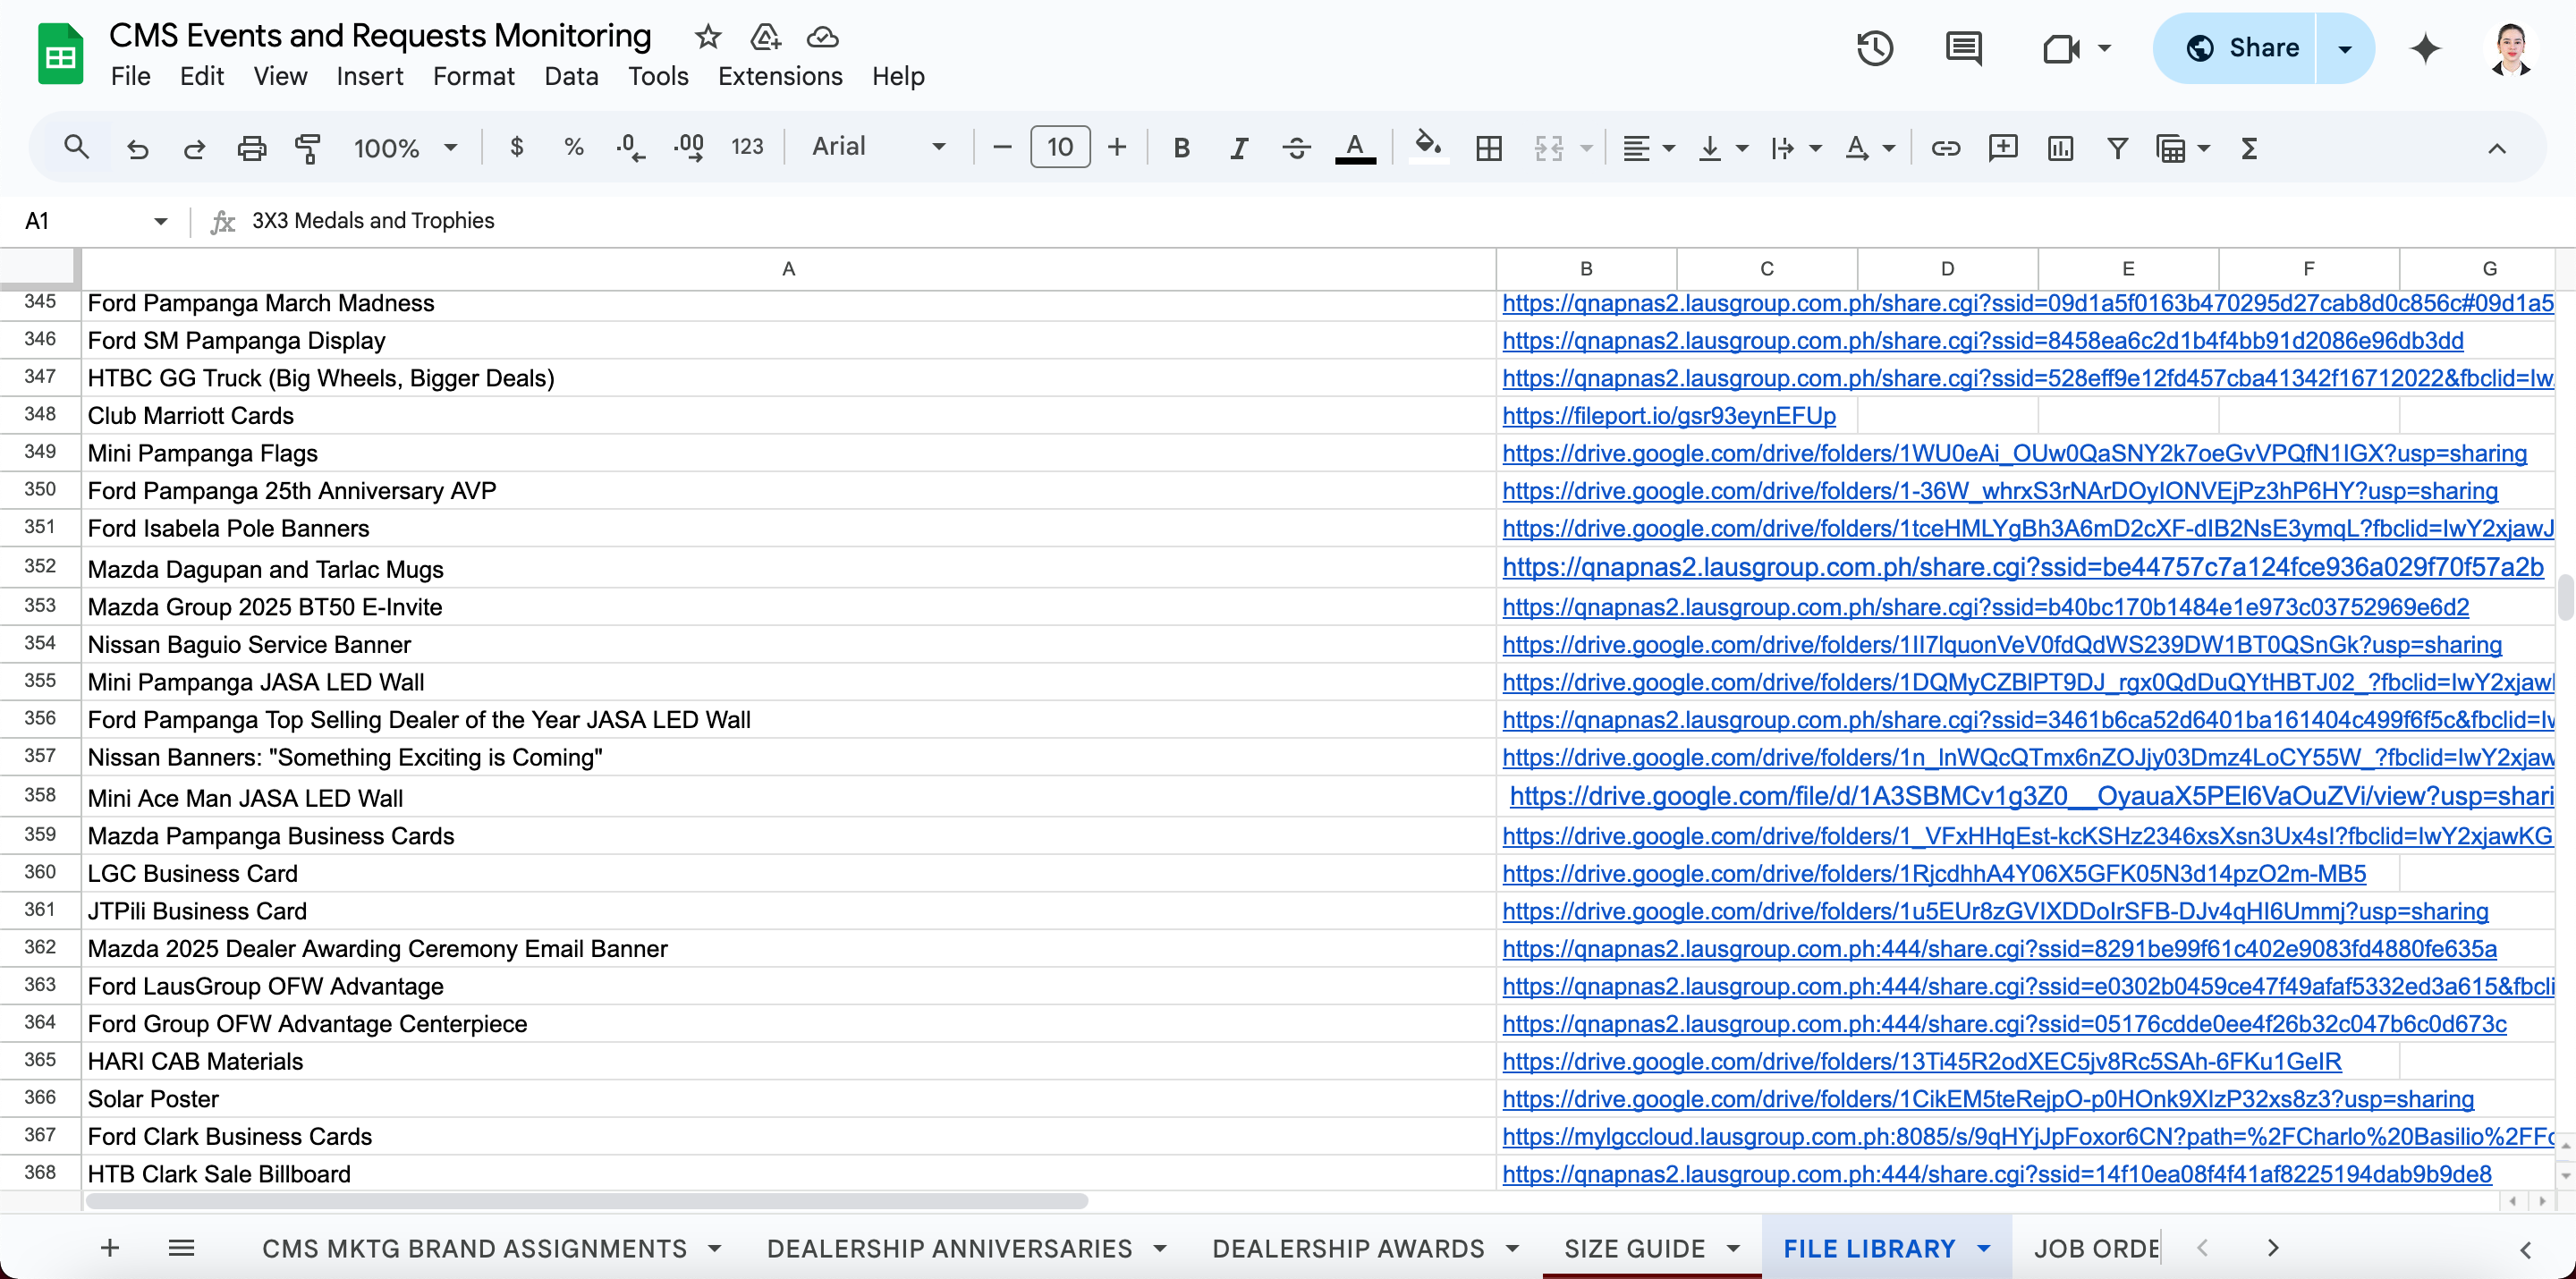The image size is (2576, 1279).
Task: Click the insert comment icon
Action: (2002, 148)
